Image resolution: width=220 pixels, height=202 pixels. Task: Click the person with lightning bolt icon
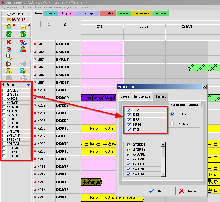9,49
